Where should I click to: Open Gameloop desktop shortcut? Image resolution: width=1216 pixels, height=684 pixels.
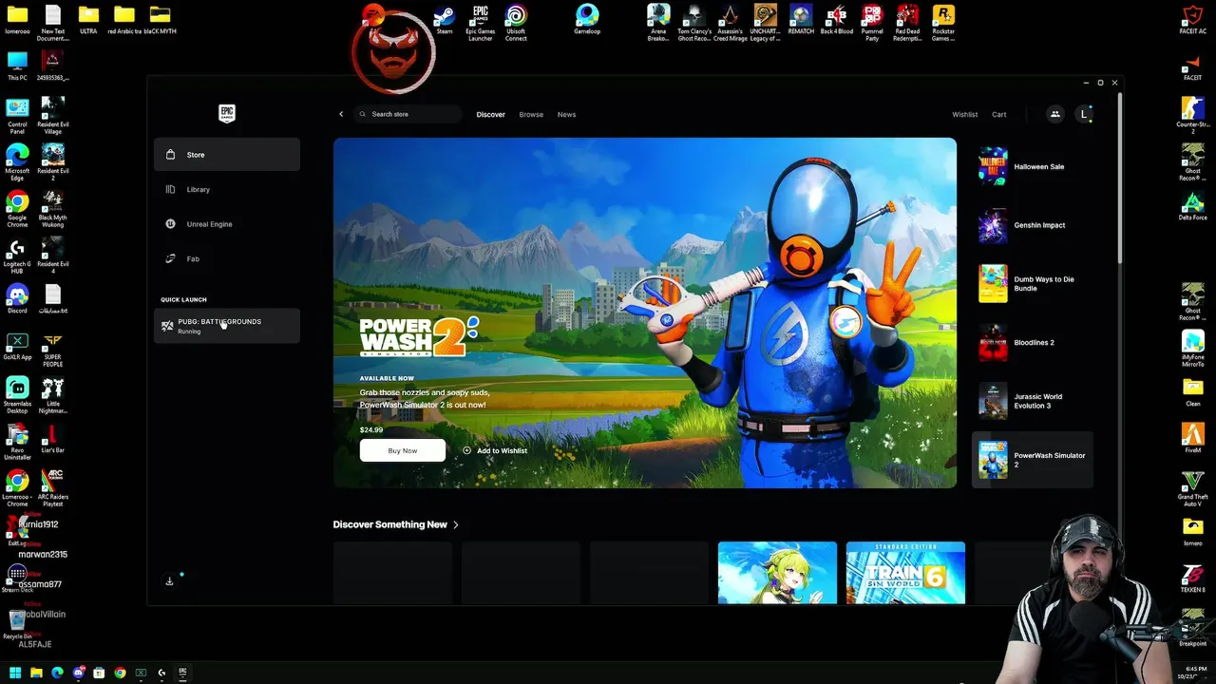tap(587, 21)
